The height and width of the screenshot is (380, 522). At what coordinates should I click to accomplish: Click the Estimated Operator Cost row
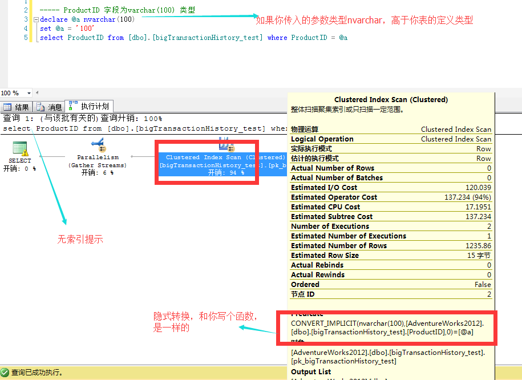tap(391, 197)
